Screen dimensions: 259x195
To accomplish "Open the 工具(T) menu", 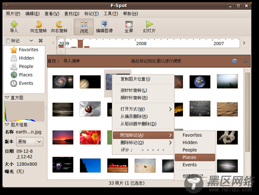I will click(x=111, y=14).
